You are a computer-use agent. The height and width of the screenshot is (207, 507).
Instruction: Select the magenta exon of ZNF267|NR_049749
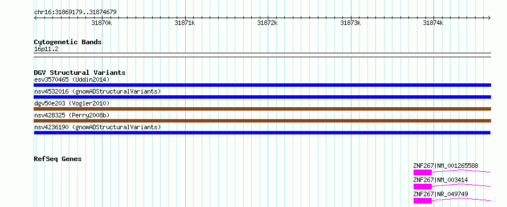[423, 201]
